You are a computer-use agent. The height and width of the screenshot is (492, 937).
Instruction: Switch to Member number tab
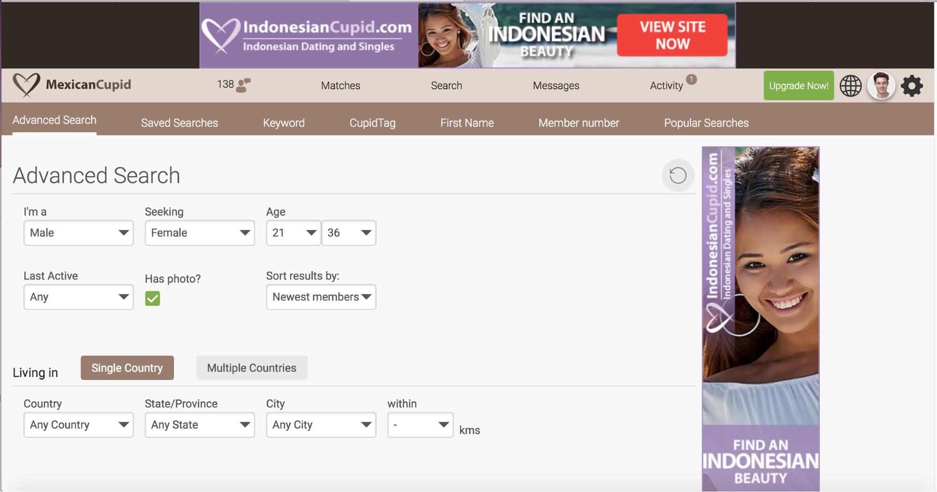click(579, 123)
